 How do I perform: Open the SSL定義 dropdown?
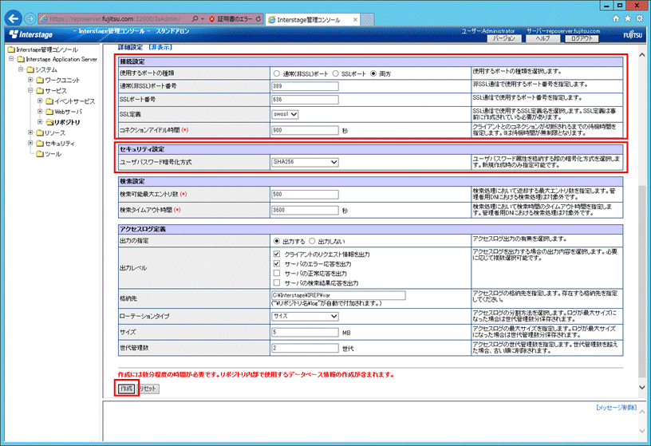coord(285,114)
